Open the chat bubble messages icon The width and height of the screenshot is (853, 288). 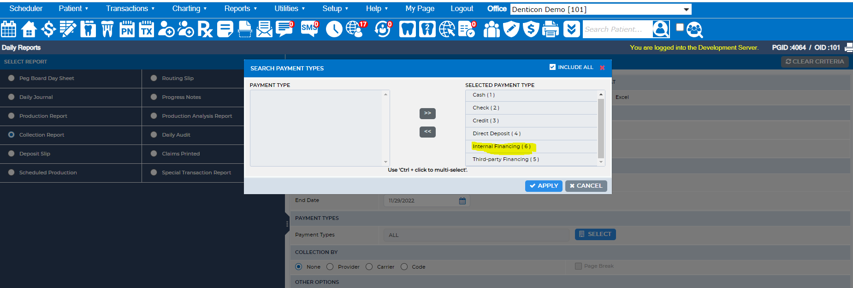click(x=285, y=29)
